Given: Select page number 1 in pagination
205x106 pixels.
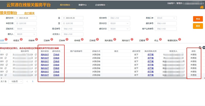Looking at the screenshot, I should [33, 82].
